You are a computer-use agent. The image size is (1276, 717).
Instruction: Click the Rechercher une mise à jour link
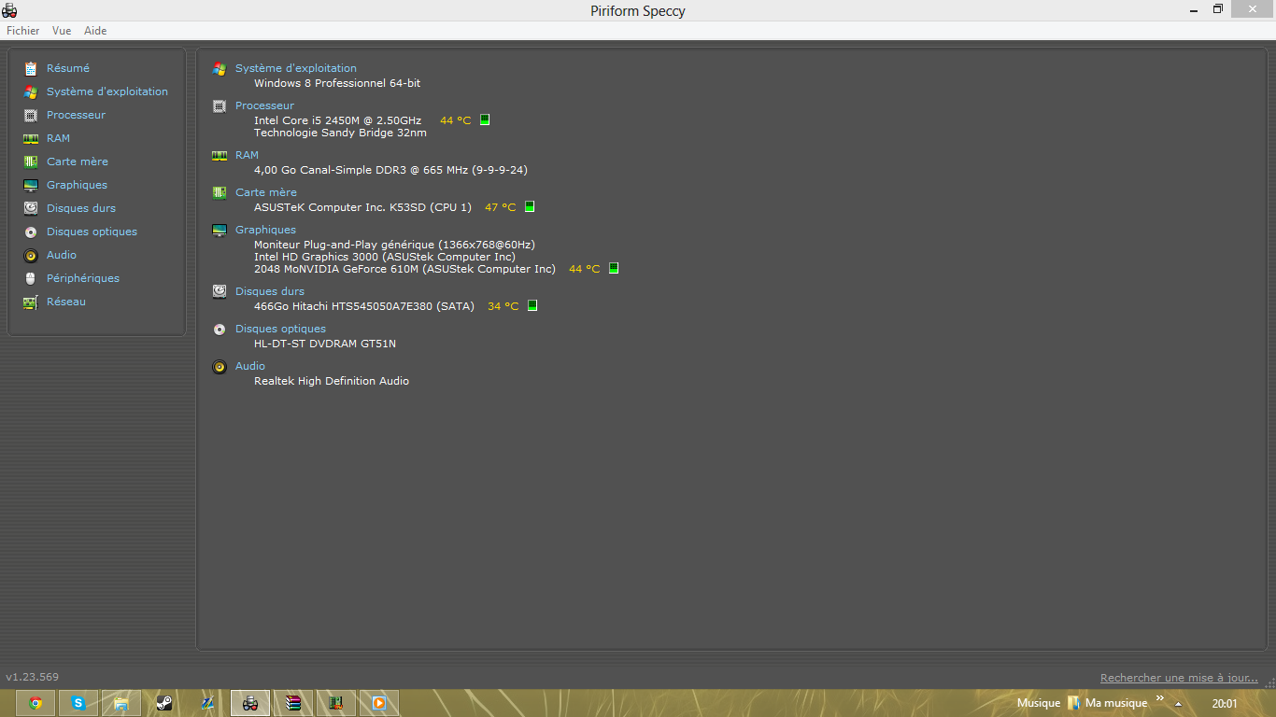tap(1179, 678)
